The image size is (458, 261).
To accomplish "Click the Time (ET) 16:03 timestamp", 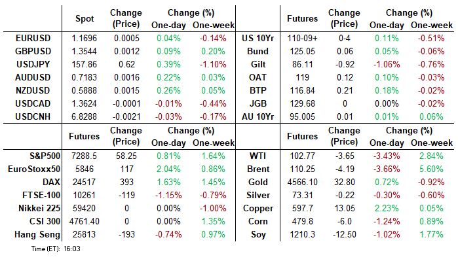I will [x=56, y=249].
